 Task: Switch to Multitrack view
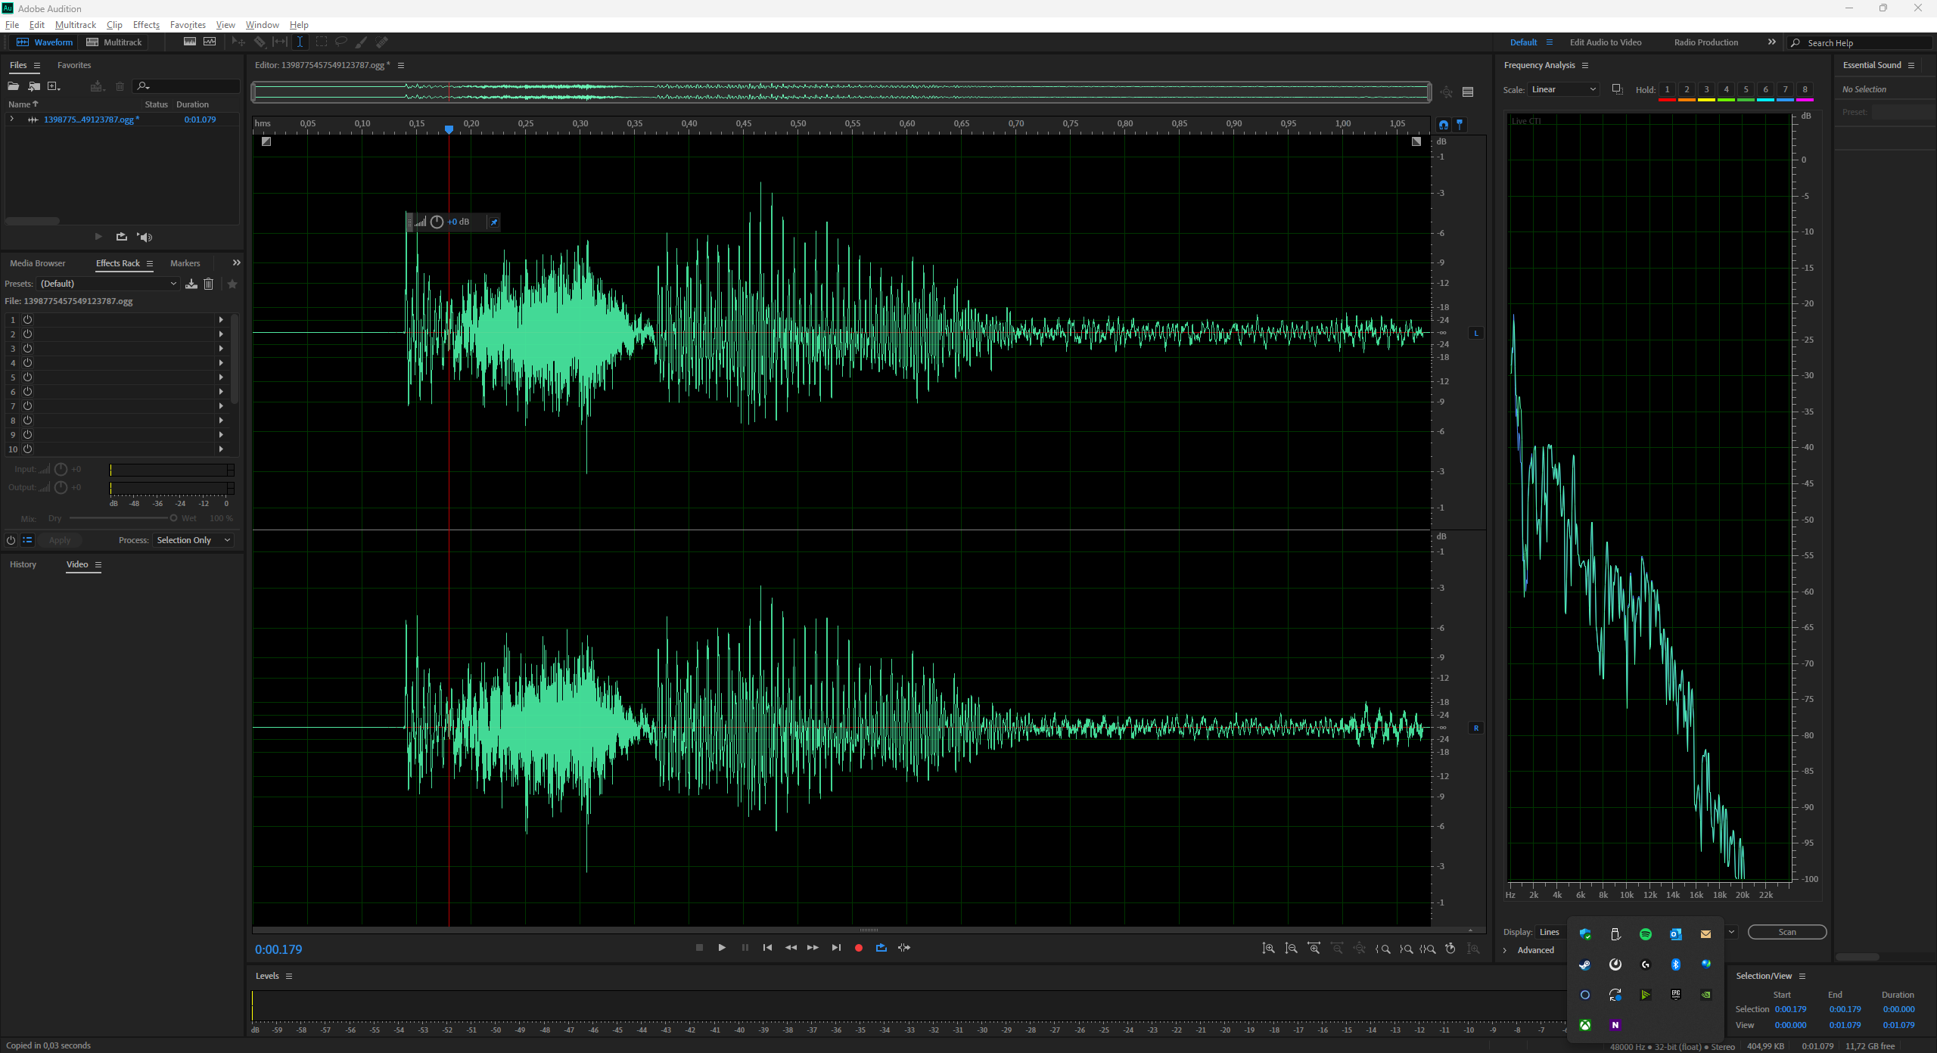coord(114,42)
